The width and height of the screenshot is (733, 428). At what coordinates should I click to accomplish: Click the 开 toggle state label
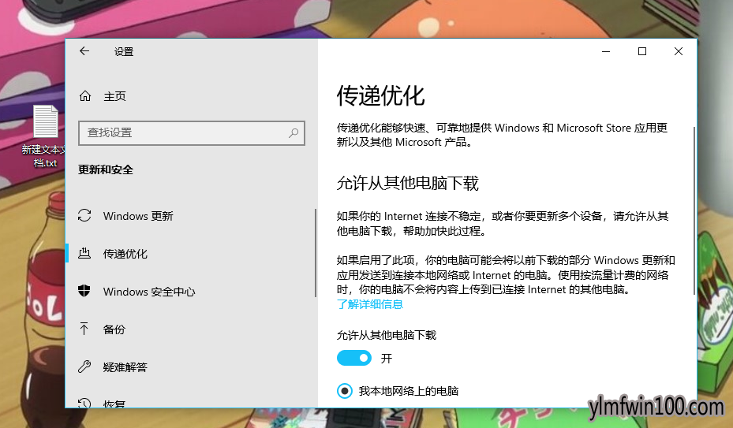[x=387, y=359]
